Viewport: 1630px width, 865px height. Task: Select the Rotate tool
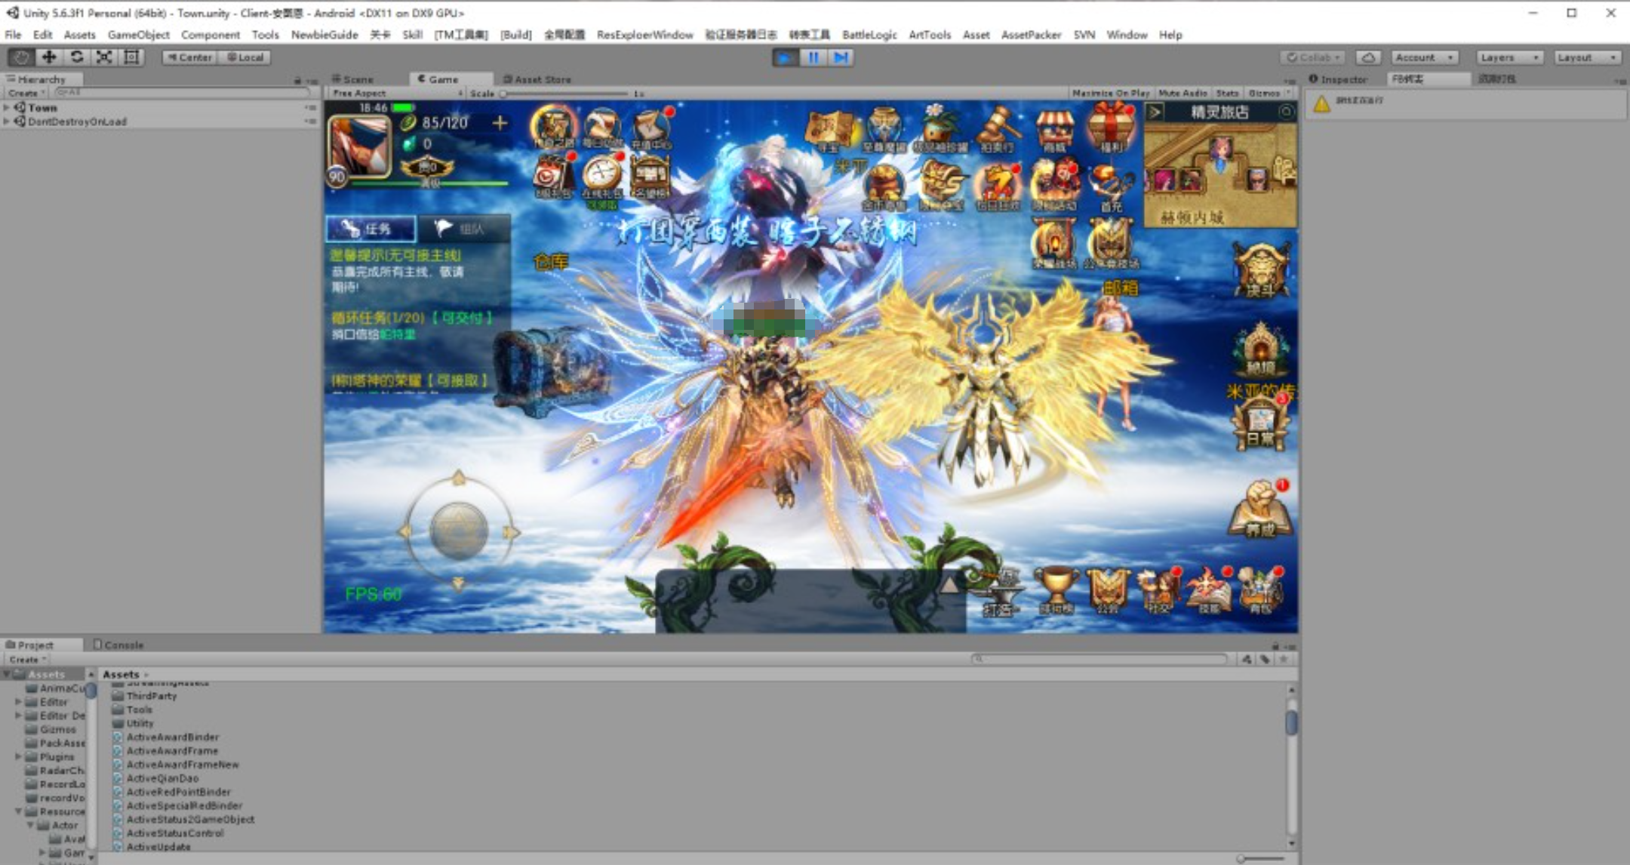click(76, 57)
